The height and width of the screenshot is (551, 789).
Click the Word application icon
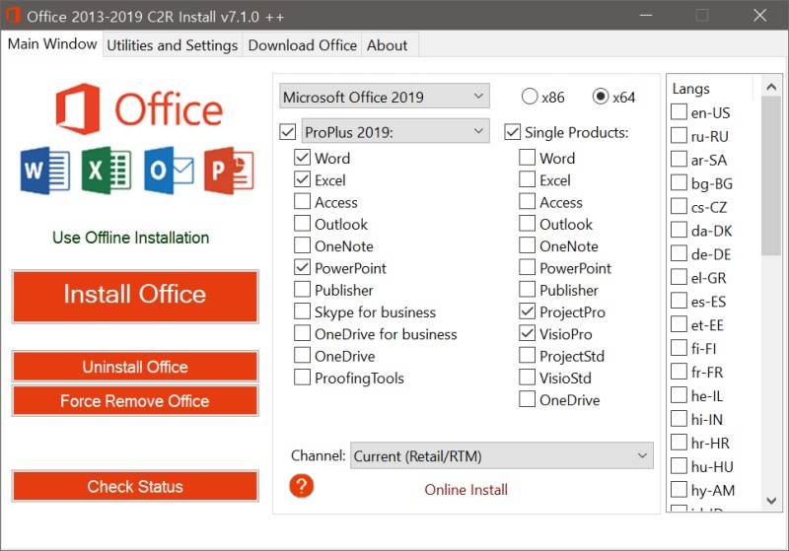44,171
